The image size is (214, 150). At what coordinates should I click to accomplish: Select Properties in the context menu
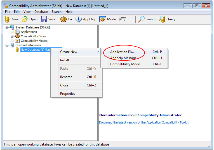(76, 94)
